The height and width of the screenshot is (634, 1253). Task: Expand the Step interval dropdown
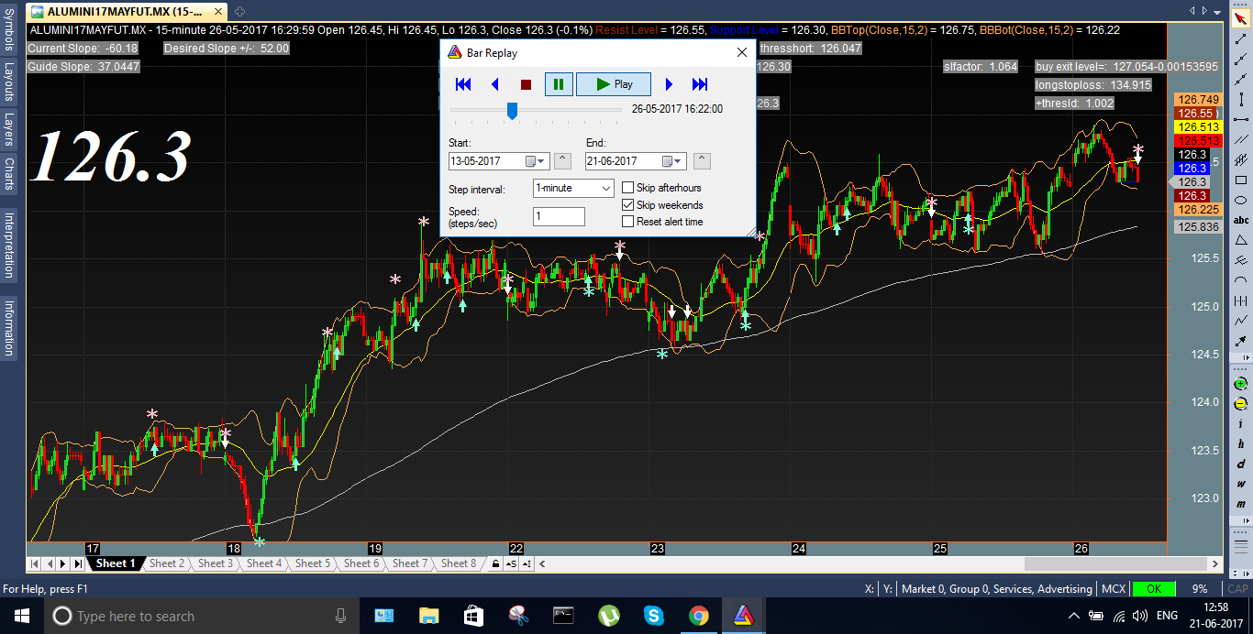coord(604,188)
